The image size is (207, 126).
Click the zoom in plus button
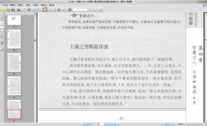pyautogui.click(x=206, y=124)
